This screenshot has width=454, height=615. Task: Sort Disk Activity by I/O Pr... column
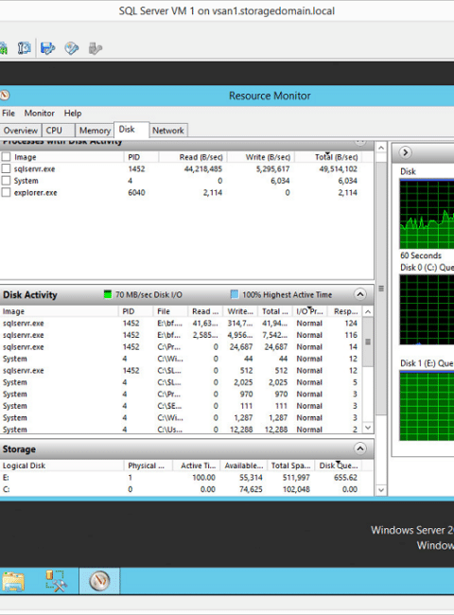coord(309,311)
